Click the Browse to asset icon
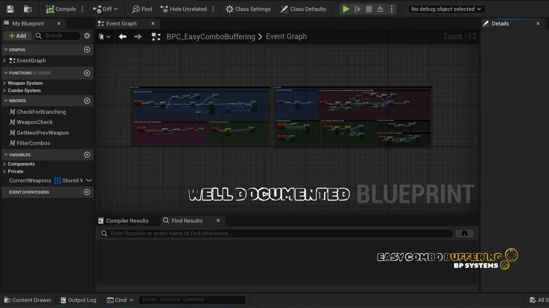 (28, 9)
